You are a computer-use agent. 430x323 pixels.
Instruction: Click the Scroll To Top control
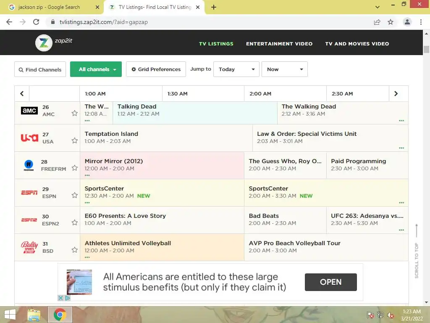click(x=417, y=251)
